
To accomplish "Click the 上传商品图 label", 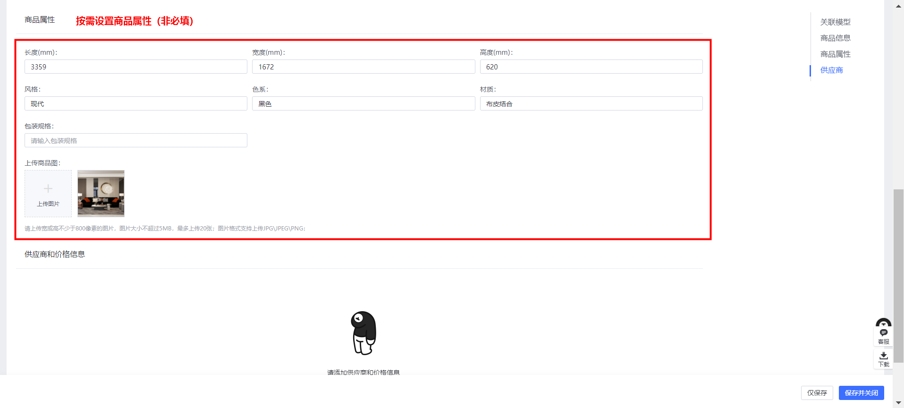I will (x=42, y=163).
